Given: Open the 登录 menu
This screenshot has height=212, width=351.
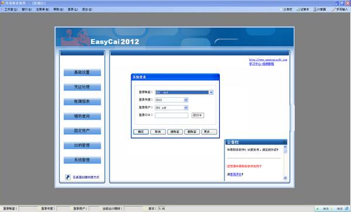Looking at the screenshot, I should [x=73, y=9].
